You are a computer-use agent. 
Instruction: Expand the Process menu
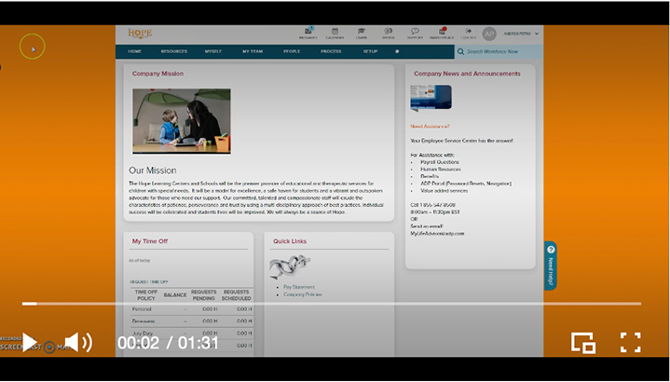(331, 51)
